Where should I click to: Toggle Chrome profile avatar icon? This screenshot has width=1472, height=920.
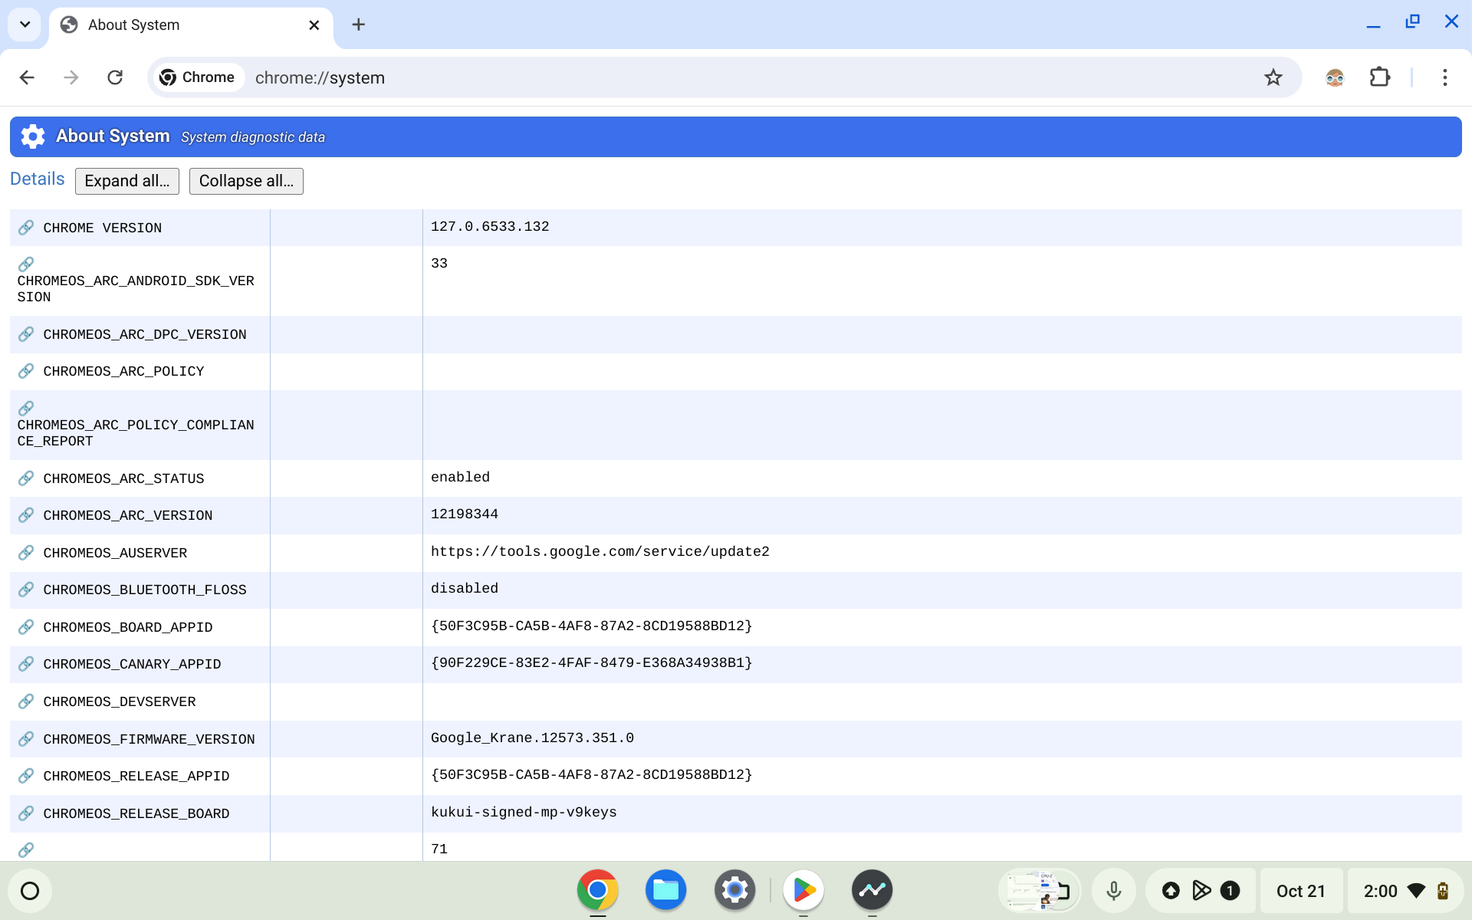click(1334, 77)
